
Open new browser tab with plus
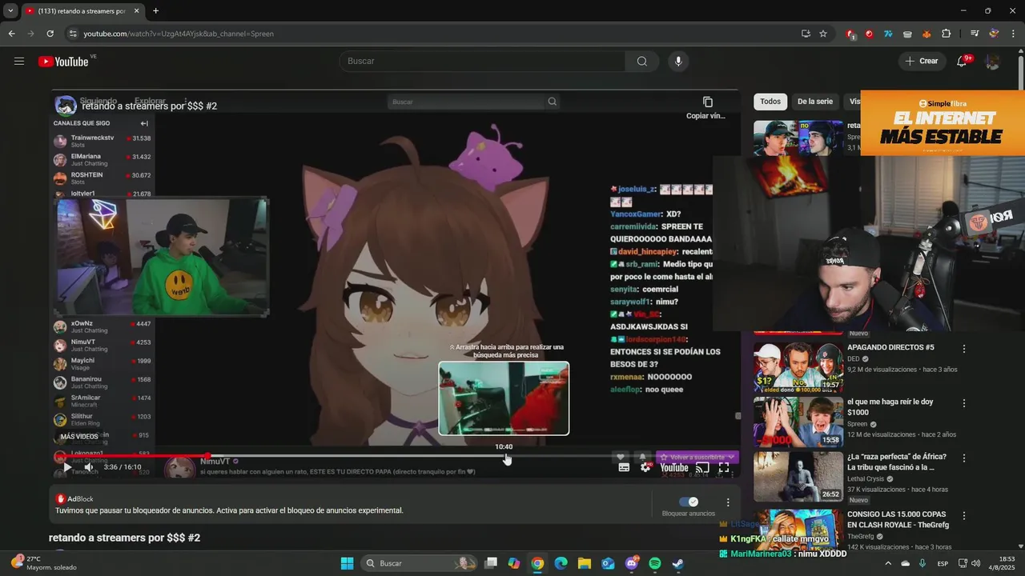click(x=155, y=11)
